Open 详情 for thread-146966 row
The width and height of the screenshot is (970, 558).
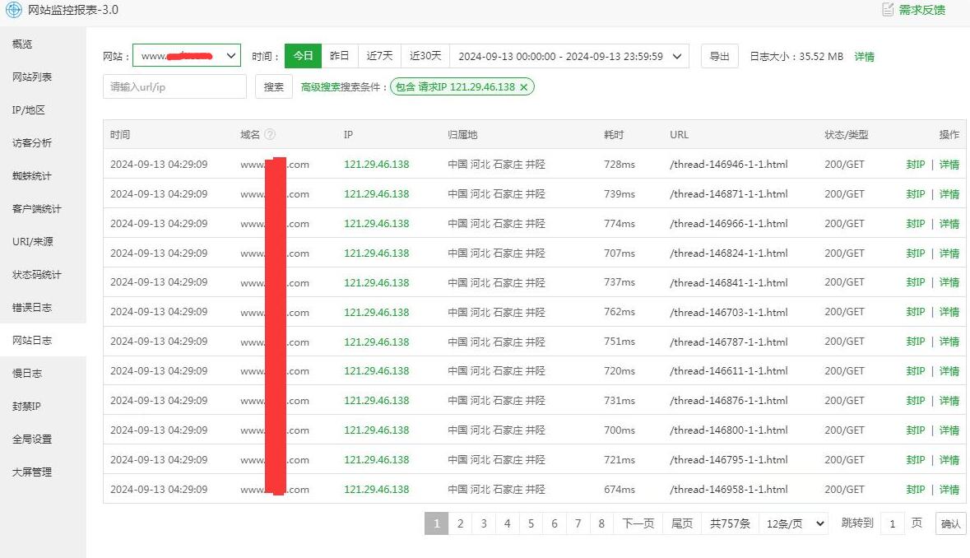949,224
